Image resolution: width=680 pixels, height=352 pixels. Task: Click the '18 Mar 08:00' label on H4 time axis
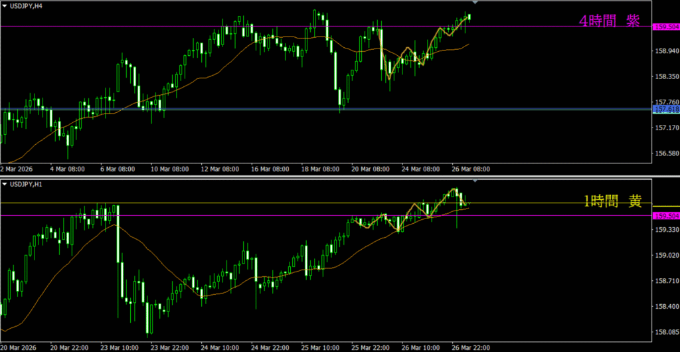click(320, 169)
